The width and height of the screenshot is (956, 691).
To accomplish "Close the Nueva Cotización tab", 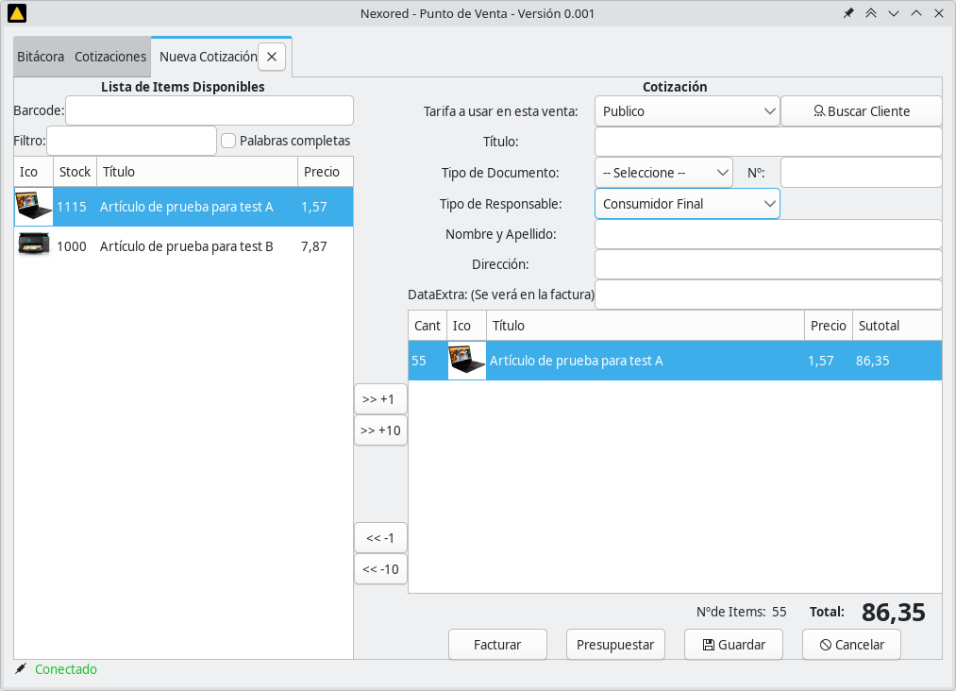I will [x=272, y=57].
